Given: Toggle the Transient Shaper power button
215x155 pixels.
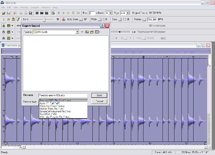Looking at the screenshot, I should tap(4, 32).
